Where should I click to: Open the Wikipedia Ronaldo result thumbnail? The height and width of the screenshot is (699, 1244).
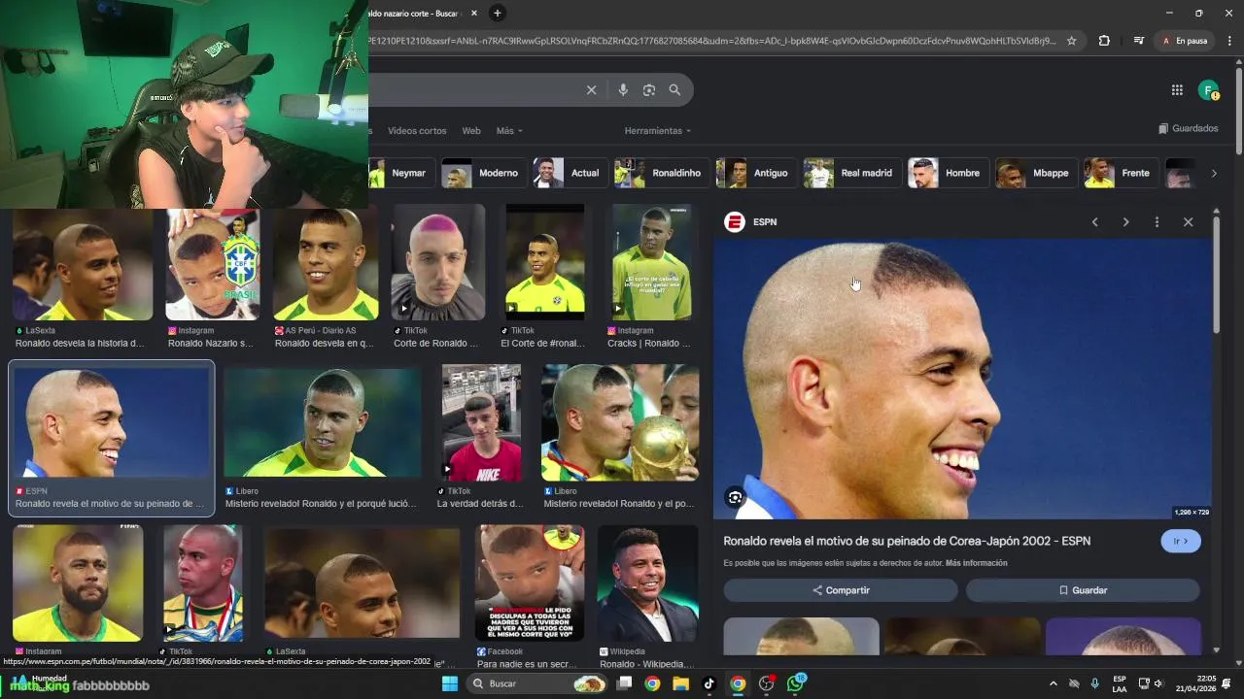[647, 583]
